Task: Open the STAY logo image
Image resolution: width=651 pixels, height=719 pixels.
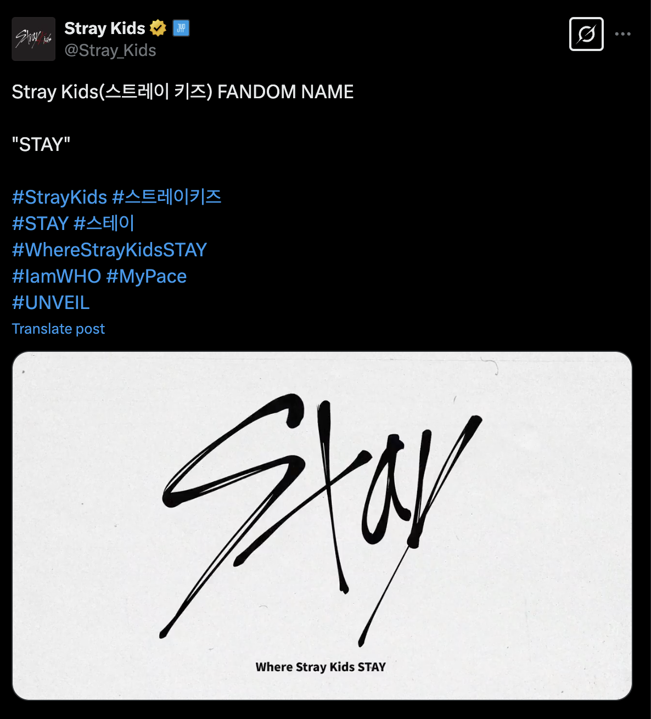Action: click(322, 526)
